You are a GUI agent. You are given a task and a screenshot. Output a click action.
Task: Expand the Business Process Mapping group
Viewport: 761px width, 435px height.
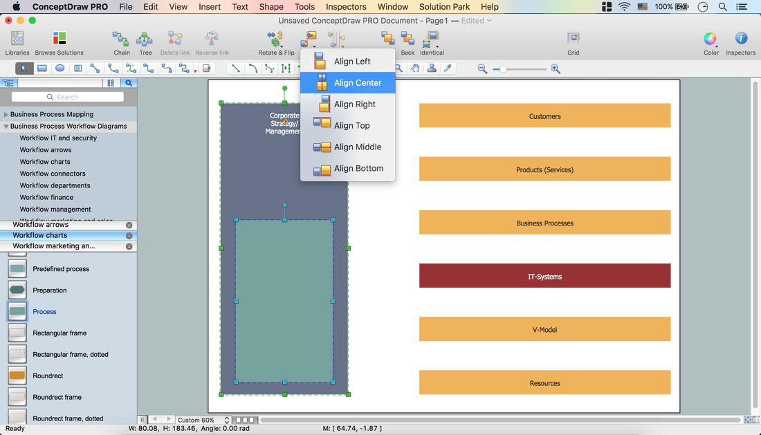coord(6,115)
